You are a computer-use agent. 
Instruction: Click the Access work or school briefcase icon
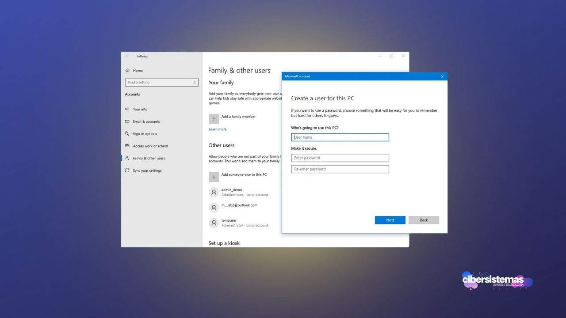click(x=127, y=146)
